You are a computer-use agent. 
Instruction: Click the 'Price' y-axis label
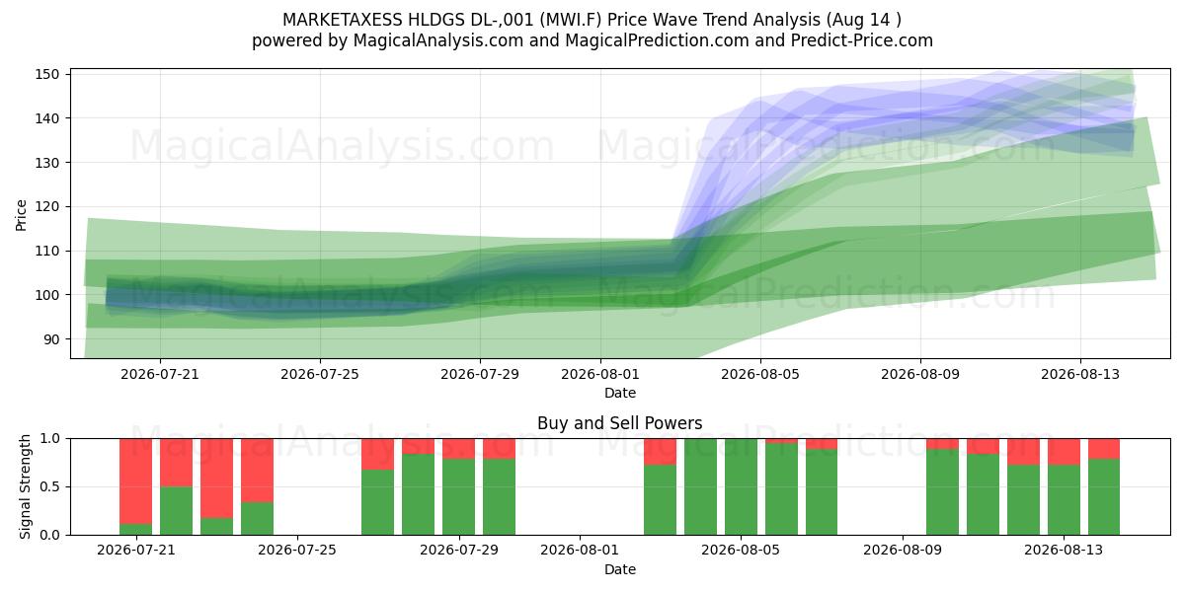coord(22,214)
